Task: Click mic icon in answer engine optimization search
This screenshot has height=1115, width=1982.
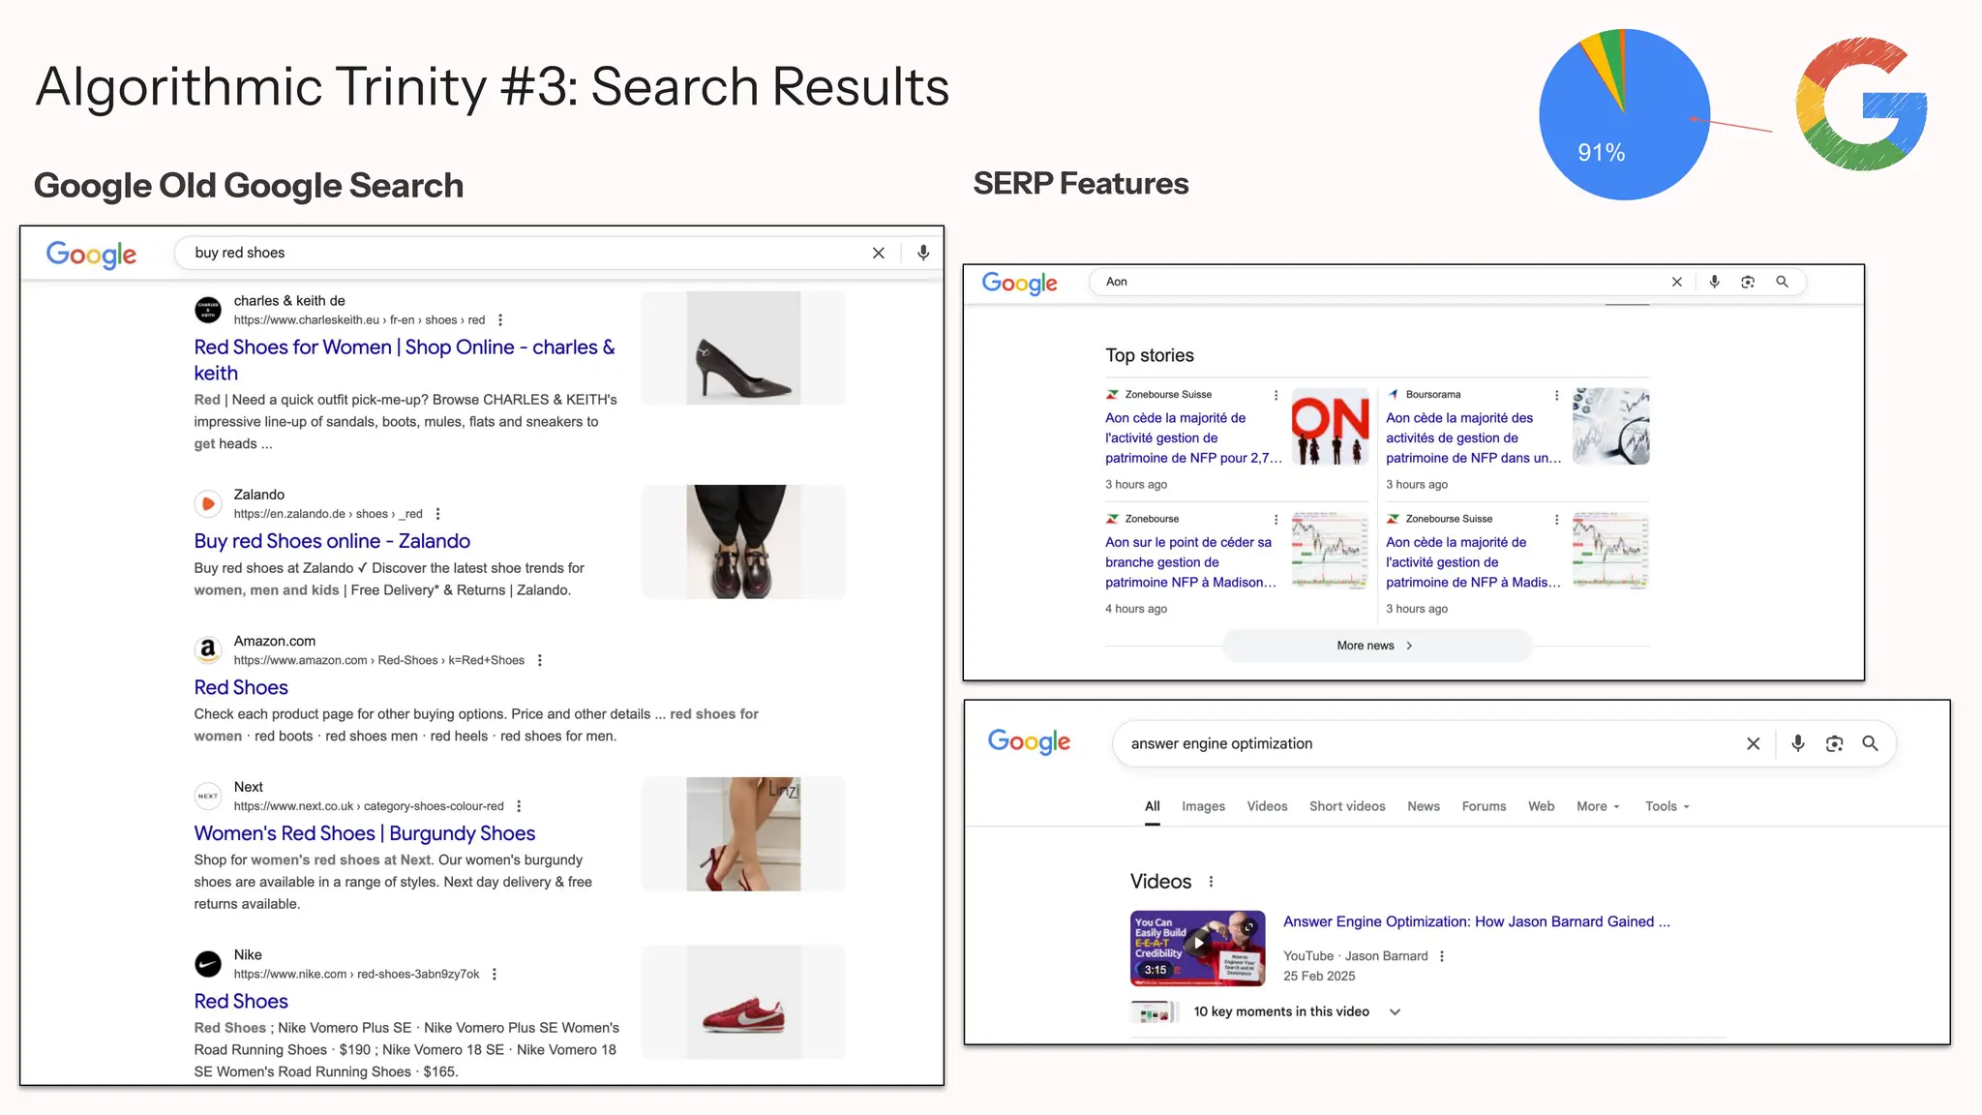Action: (x=1798, y=743)
